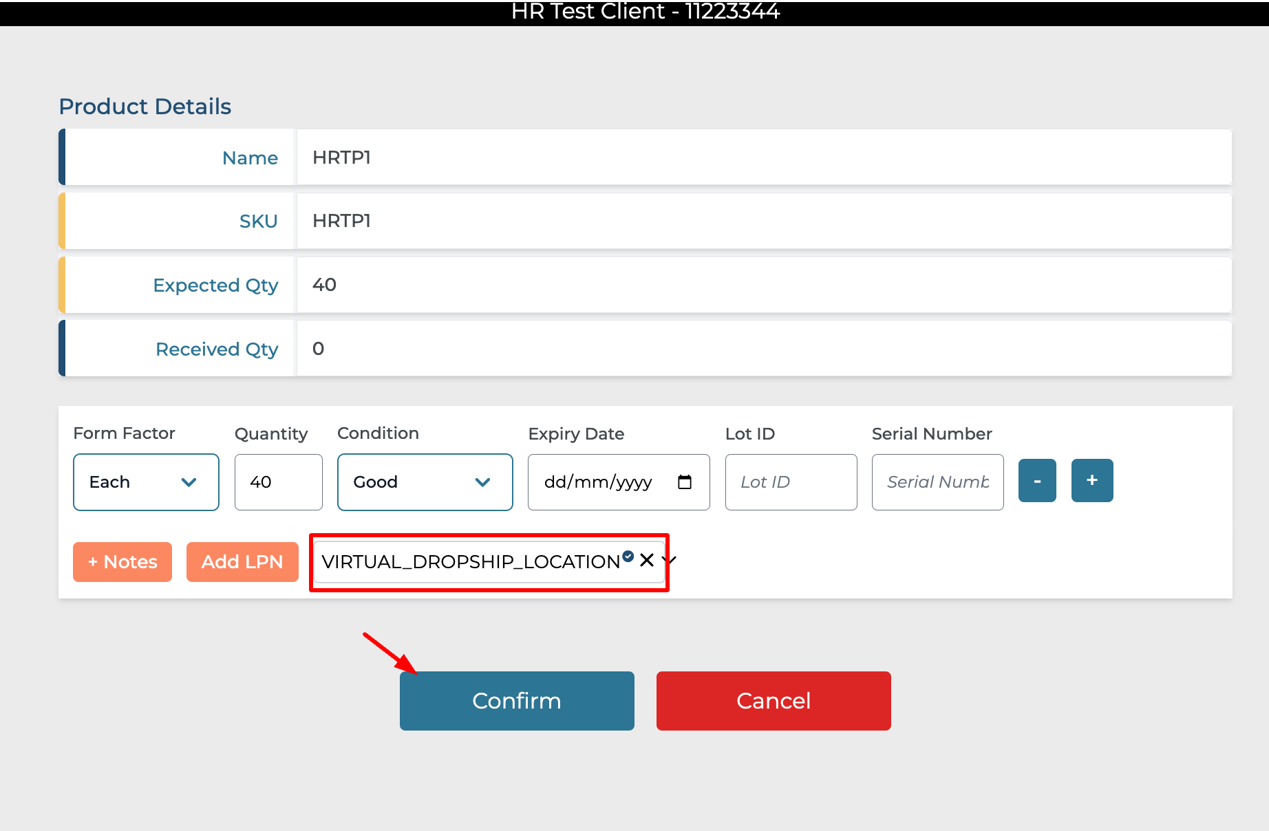Screen dimensions: 1269x831
Task: Click the VIRTUAL_DROPSHIP_LOCATION text in location field
Action: tap(471, 562)
